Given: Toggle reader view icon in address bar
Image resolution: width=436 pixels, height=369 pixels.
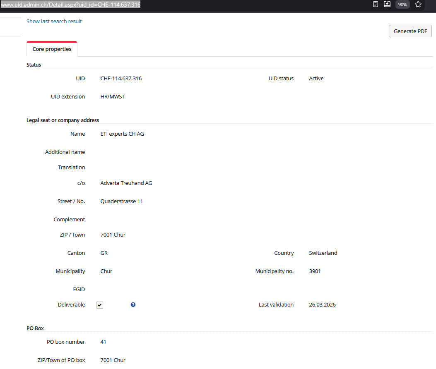Looking at the screenshot, I should click(376, 5).
